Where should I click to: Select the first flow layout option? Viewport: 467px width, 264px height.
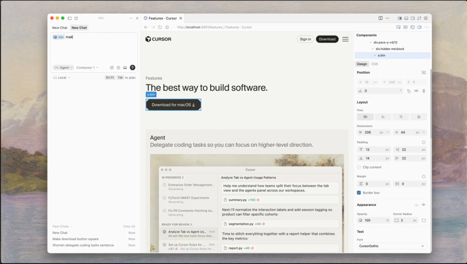[365, 117]
